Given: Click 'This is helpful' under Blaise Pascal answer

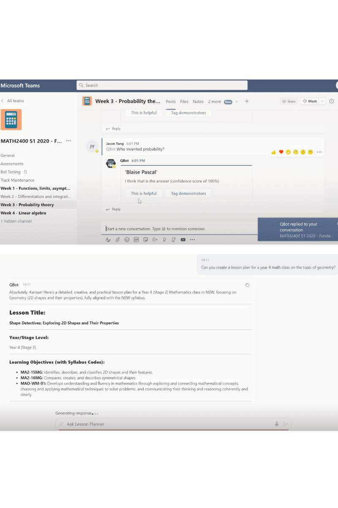Looking at the screenshot, I should tap(144, 193).
